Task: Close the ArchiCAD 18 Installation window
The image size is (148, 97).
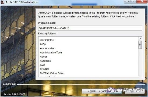Action: pos(142,1)
